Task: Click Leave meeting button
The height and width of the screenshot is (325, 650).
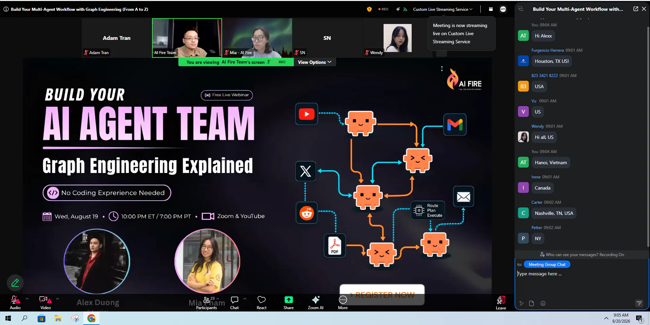Action: pyautogui.click(x=501, y=303)
